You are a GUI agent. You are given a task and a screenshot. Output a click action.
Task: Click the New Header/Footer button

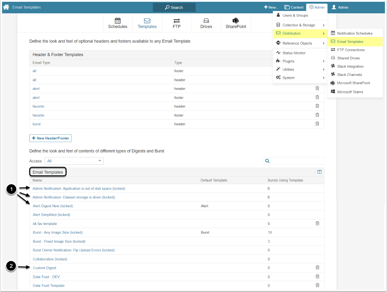click(x=50, y=138)
